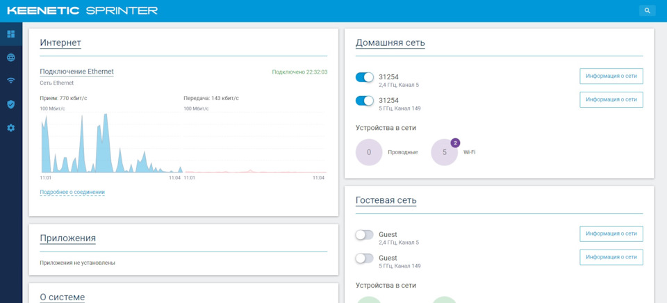
Task: Click the wired devices count circle
Action: (369, 152)
